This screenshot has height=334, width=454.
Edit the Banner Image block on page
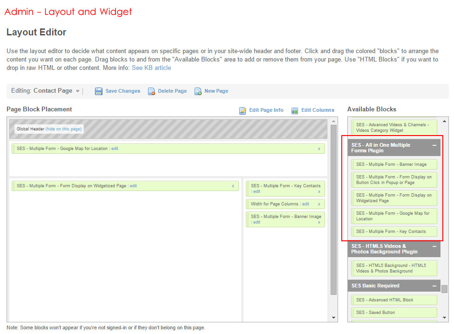257,222
